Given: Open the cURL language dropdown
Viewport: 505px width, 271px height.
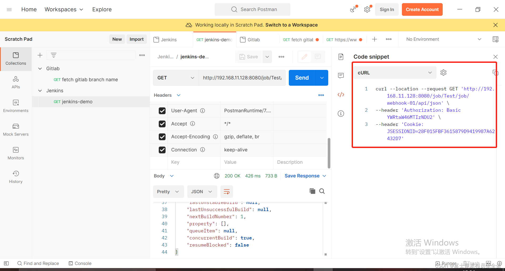Looking at the screenshot, I should tap(395, 73).
